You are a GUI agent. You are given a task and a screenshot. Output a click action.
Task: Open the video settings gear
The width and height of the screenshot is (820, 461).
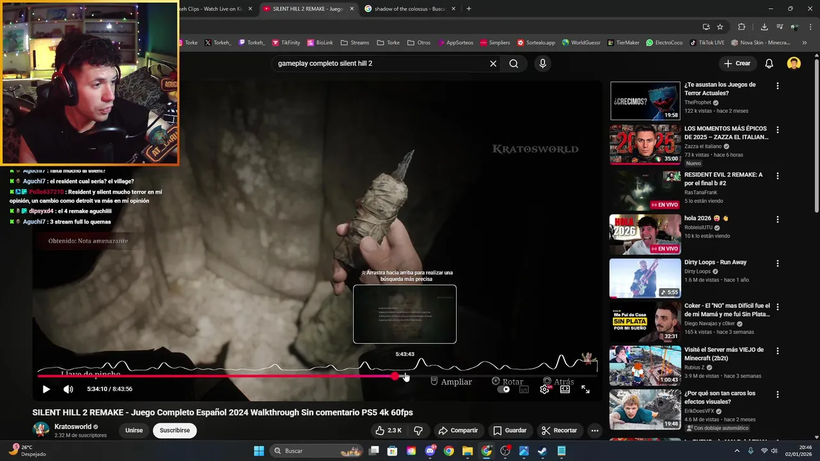pos(545,389)
